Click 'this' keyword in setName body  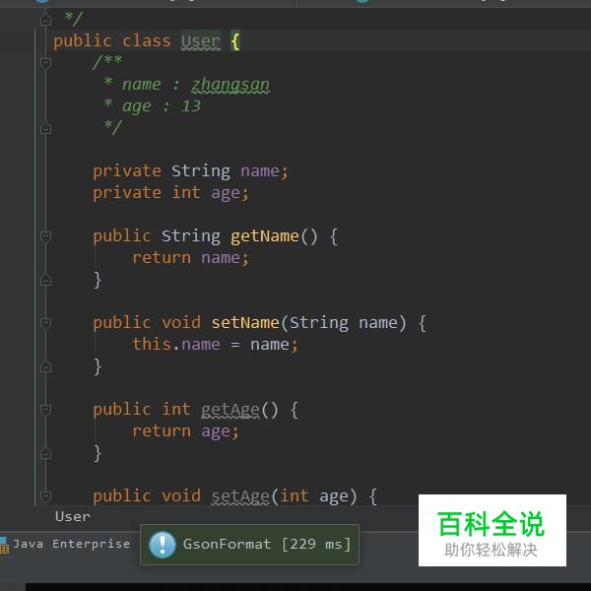(x=152, y=345)
